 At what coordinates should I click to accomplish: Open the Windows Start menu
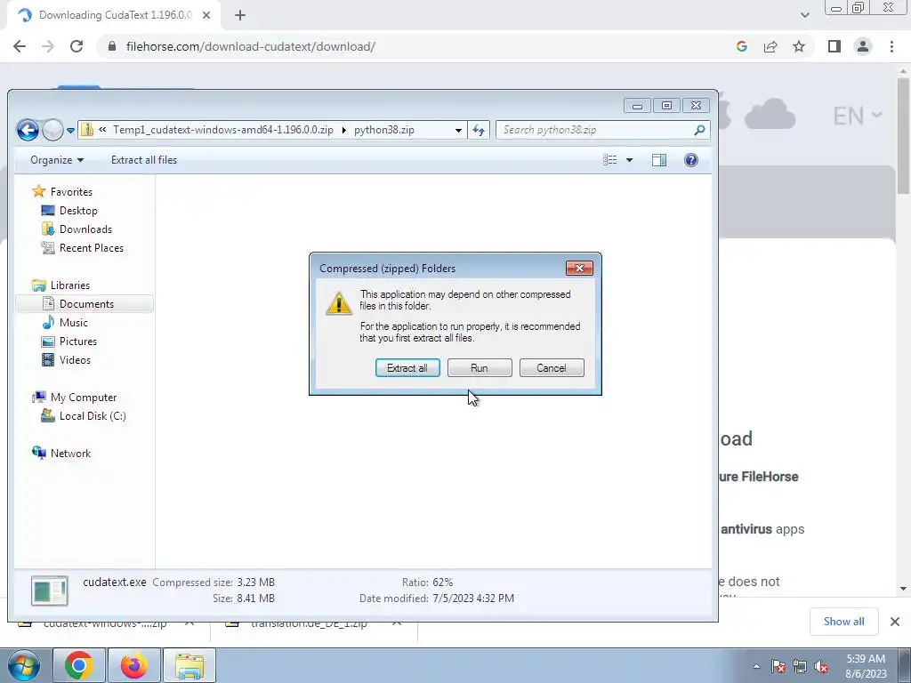click(x=23, y=665)
